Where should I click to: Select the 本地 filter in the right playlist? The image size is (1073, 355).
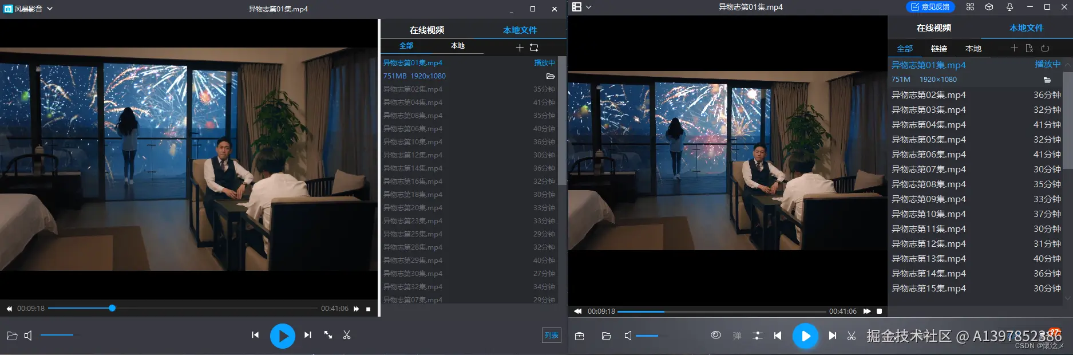click(x=973, y=49)
